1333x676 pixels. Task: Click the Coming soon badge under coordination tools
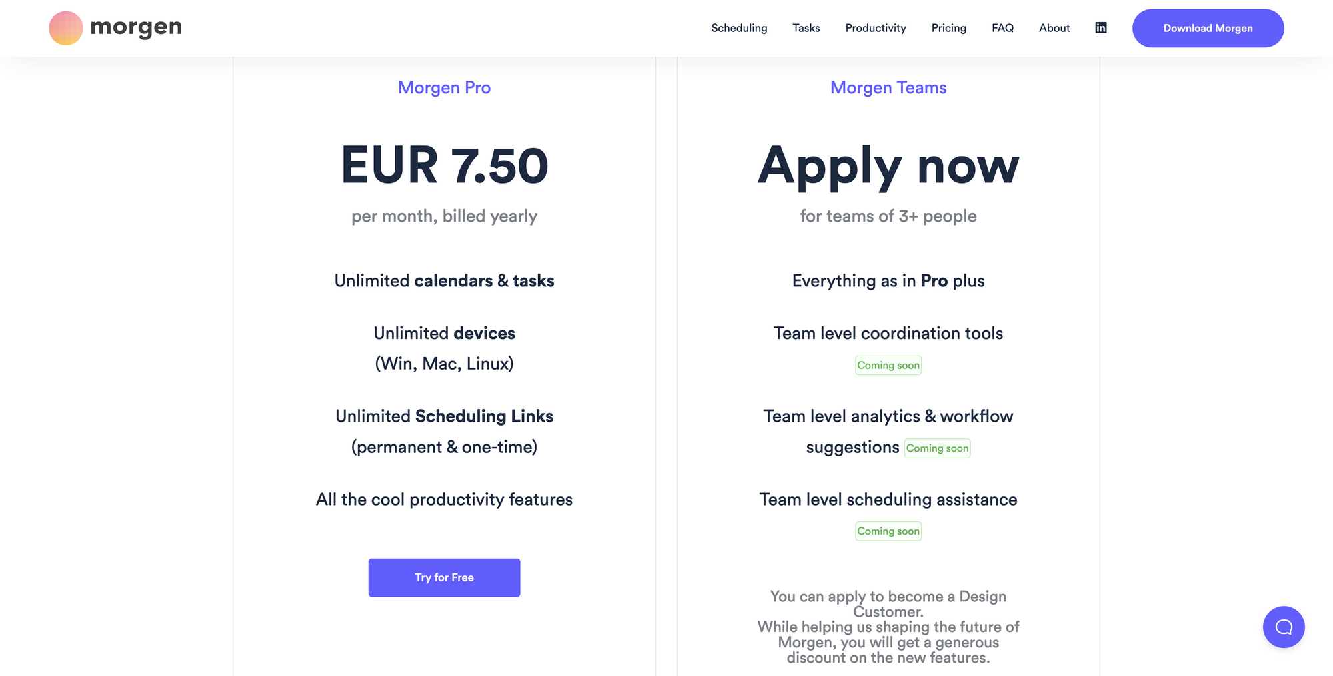tap(888, 365)
